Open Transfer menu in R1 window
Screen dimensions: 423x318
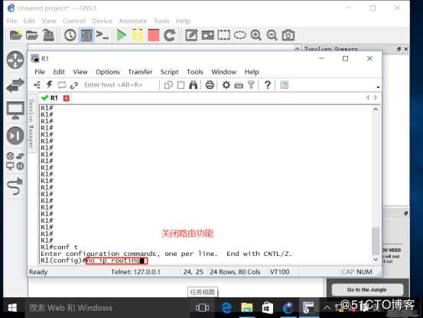tap(140, 72)
